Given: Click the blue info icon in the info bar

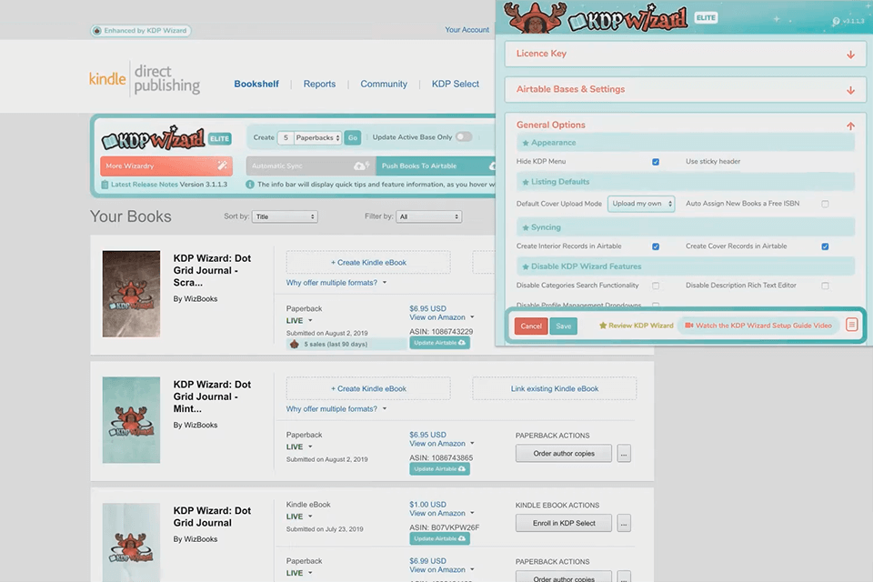Looking at the screenshot, I should (x=250, y=185).
